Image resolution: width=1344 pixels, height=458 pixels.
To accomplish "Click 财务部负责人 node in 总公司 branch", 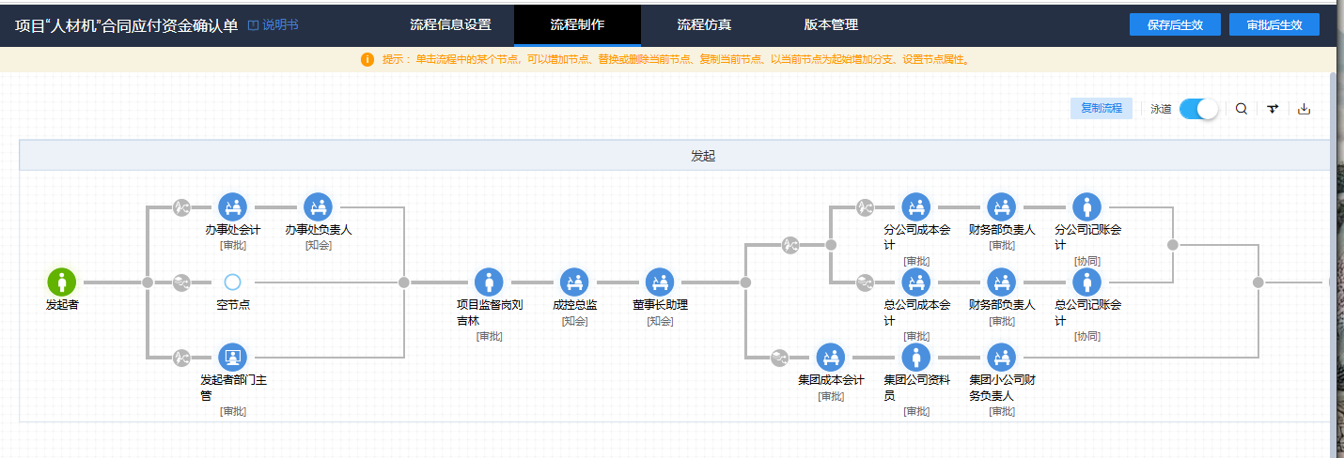I will [1001, 282].
